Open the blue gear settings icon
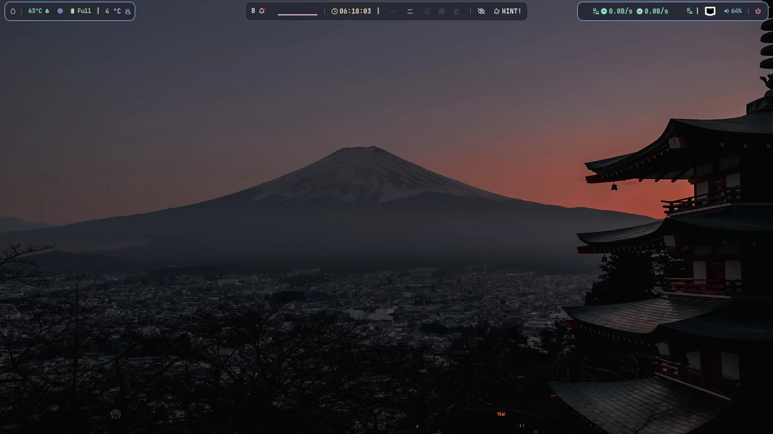This screenshot has height=434, width=773. [x=60, y=11]
